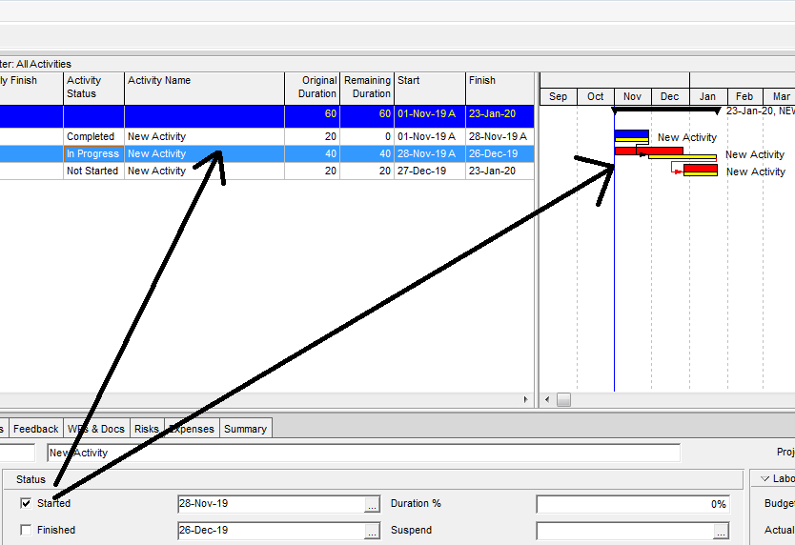795x545 pixels.
Task: Click the Duration % field showing 0%
Action: coord(633,504)
